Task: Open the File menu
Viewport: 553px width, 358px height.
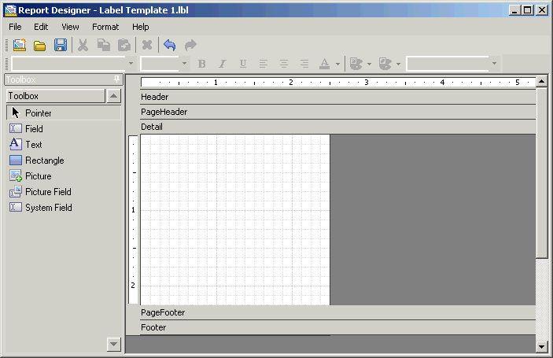Action: tap(15, 27)
